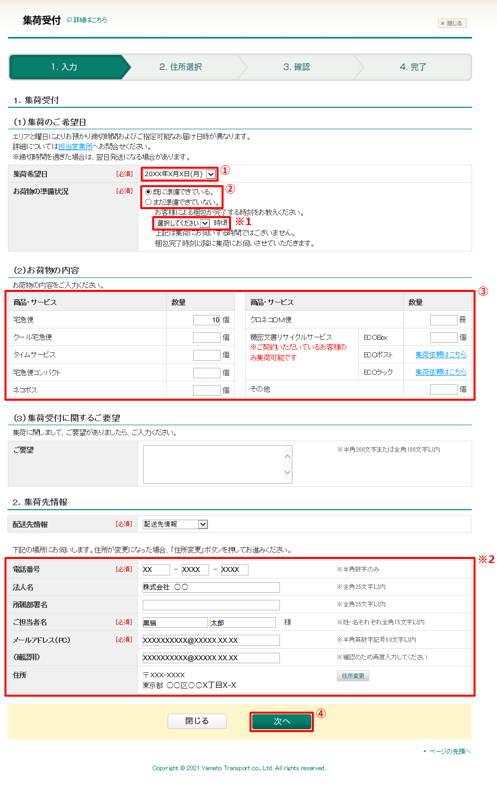The width and height of the screenshot is (497, 790).
Task: Click the ご要望 scrollbar down arrow
Action: (287, 472)
